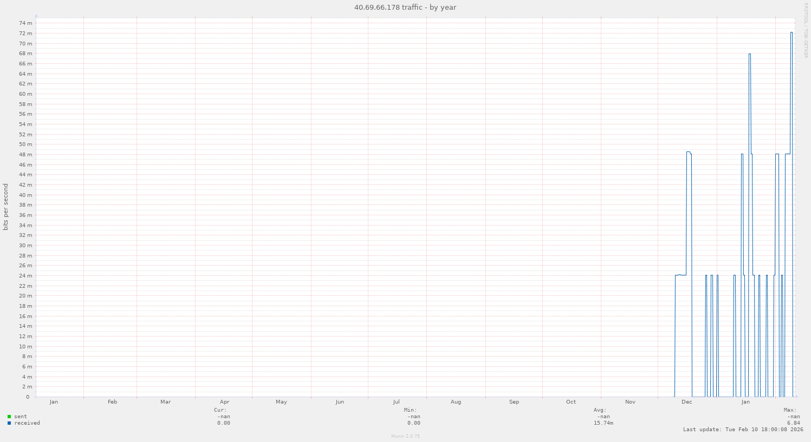
Task: Click the 'Nov' month label on x-axis
Action: [630, 402]
